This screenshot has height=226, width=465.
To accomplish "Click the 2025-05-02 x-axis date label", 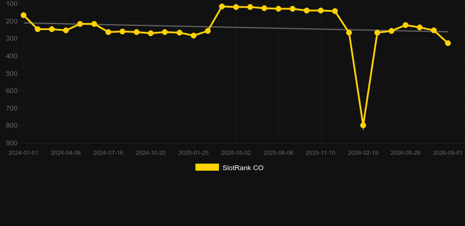I will (236, 153).
